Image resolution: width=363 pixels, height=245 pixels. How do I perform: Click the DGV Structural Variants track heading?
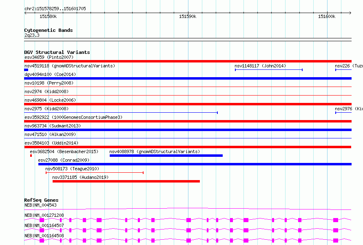(x=57, y=52)
